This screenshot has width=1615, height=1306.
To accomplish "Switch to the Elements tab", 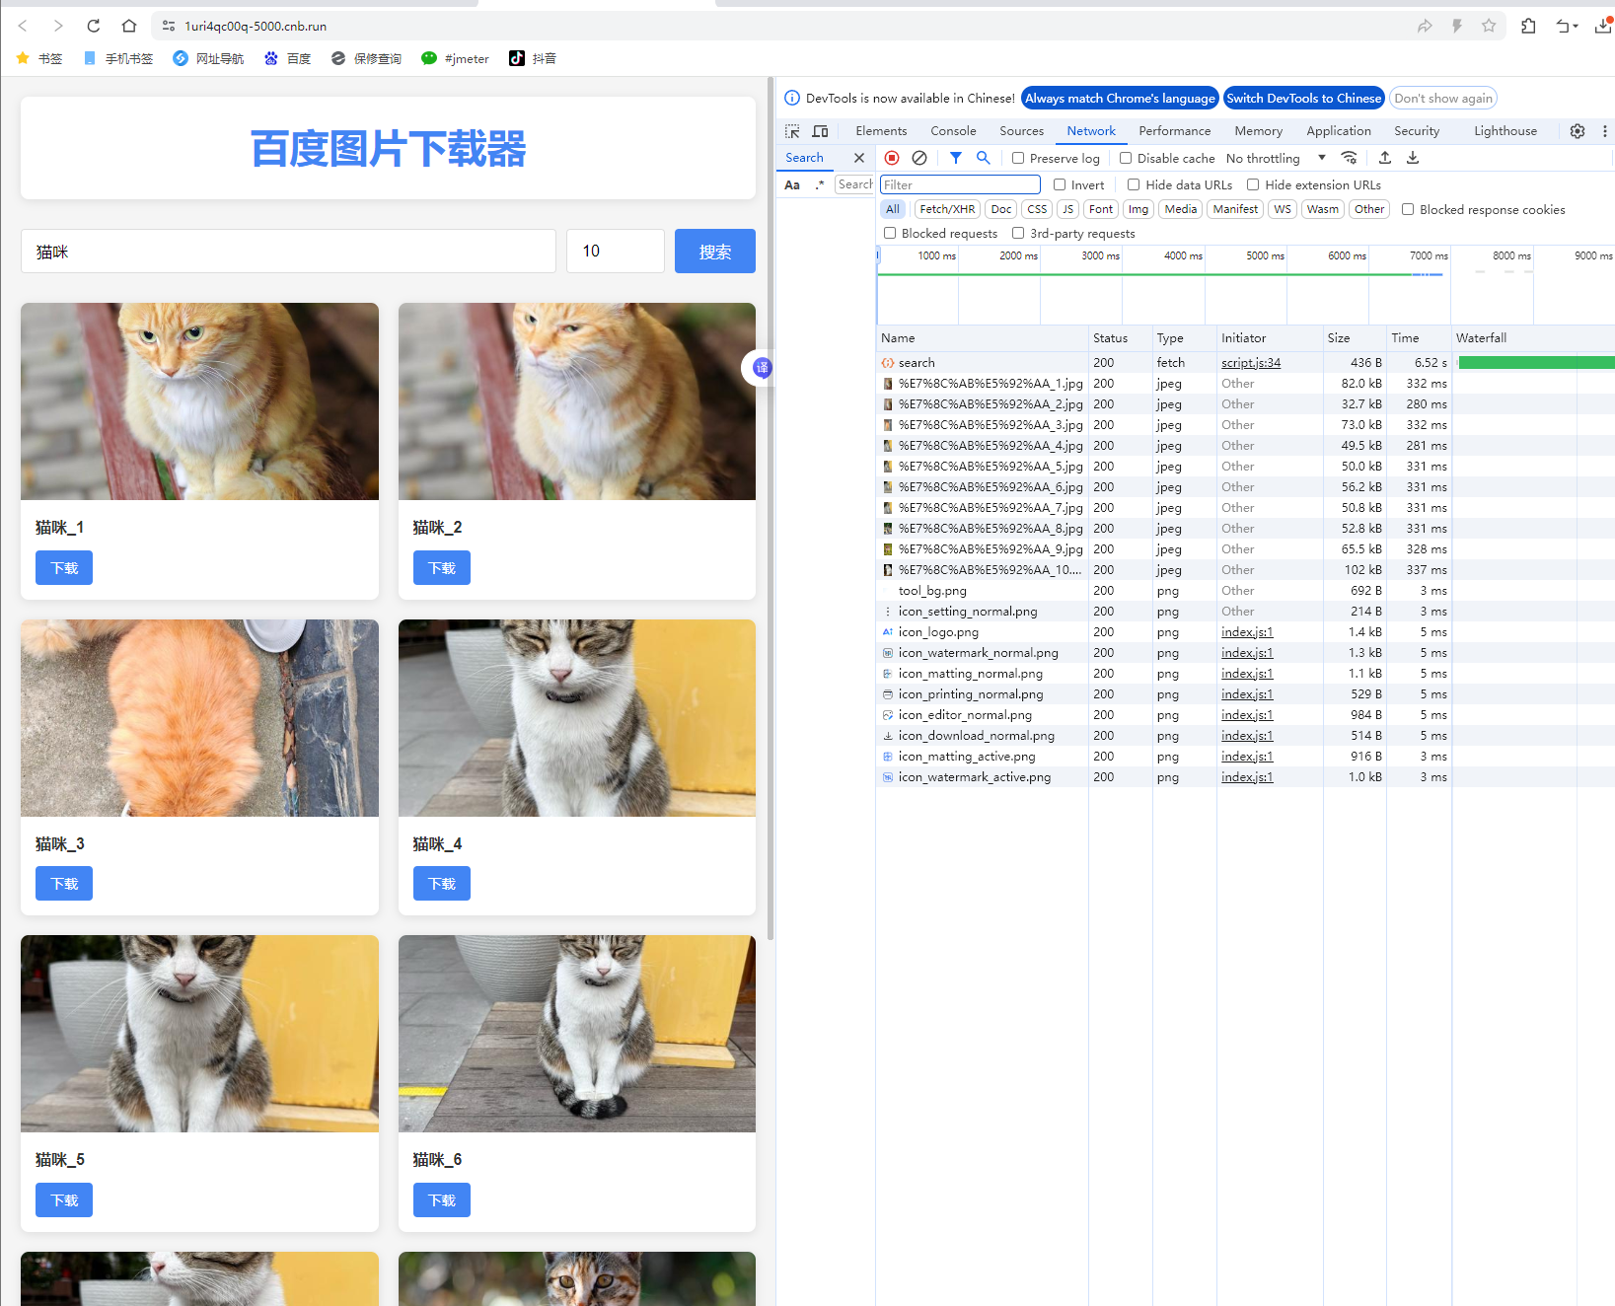I will coord(881,131).
